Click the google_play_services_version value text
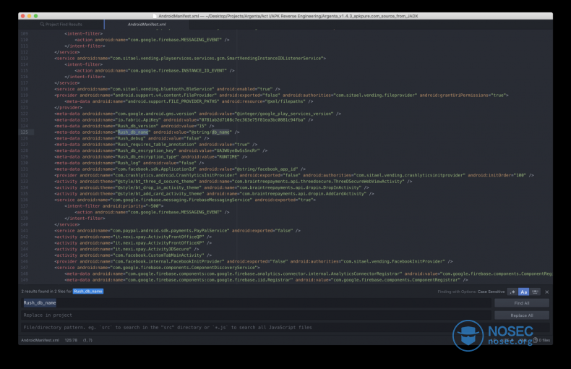The image size is (571, 369). [x=284, y=114]
